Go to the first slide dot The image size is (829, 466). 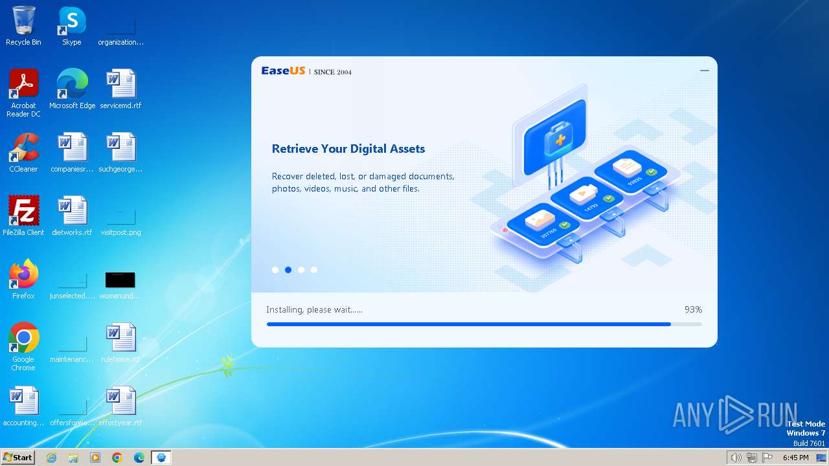[x=275, y=270]
